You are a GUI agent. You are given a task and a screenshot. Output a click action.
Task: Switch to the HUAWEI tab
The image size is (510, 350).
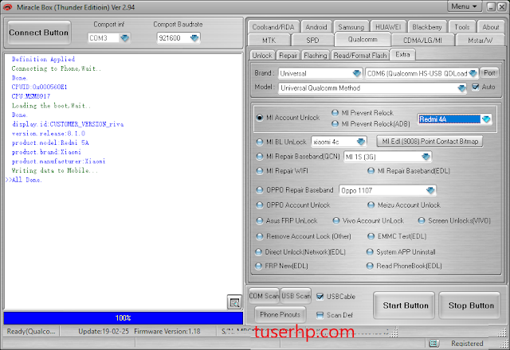pos(388,27)
